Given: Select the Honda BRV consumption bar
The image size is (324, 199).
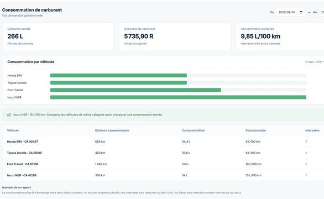Looking at the screenshot, I should (x=118, y=75).
